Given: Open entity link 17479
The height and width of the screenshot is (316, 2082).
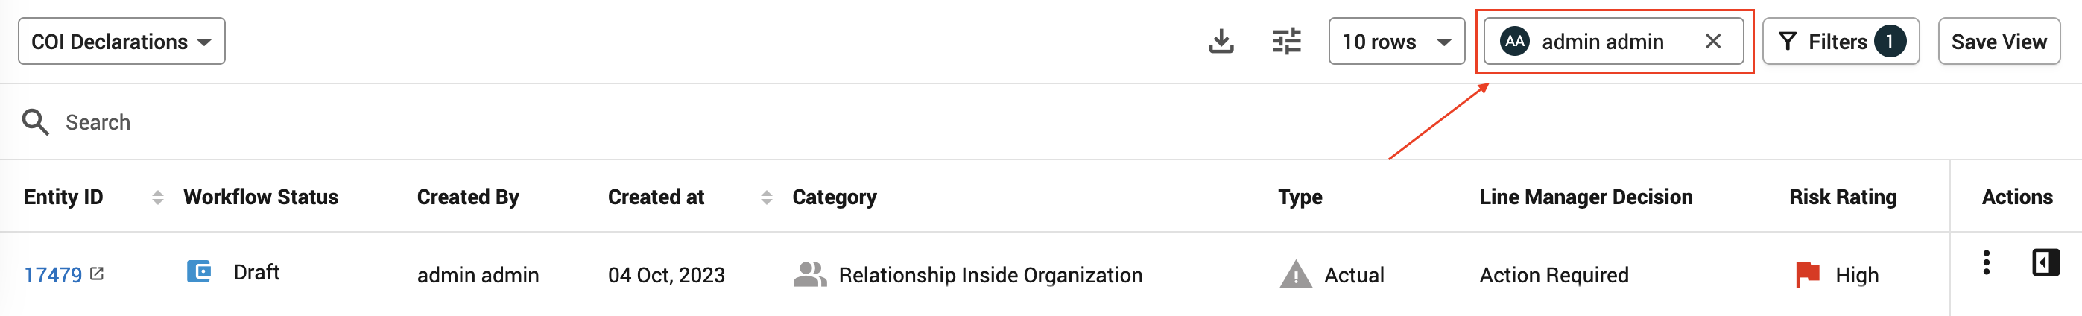Looking at the screenshot, I should pos(53,276).
